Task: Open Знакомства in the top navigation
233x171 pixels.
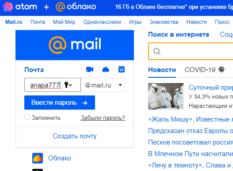Action: coord(164,22)
